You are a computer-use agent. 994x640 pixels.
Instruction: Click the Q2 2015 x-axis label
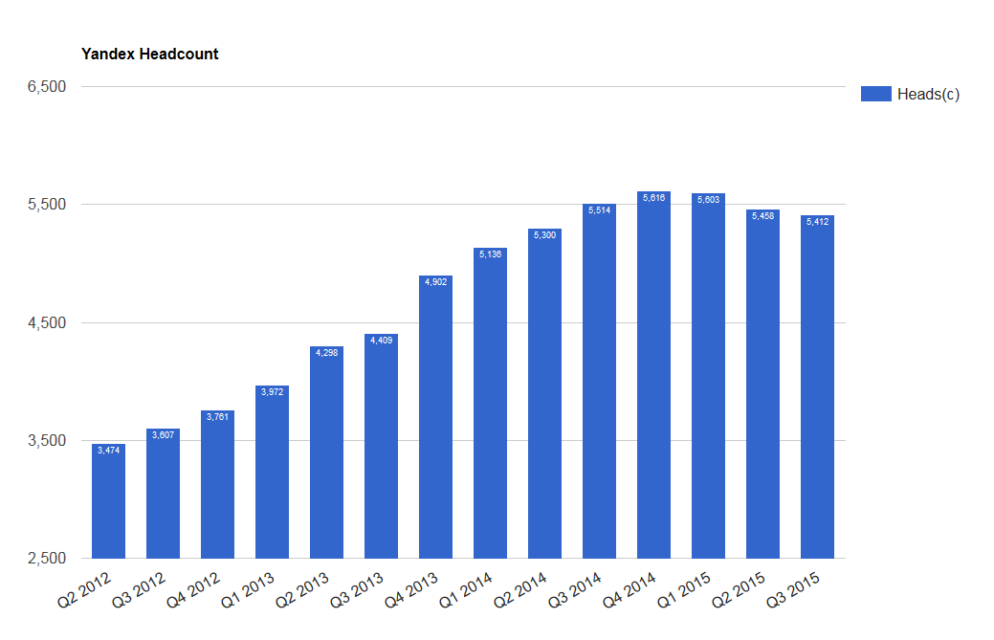tap(739, 590)
